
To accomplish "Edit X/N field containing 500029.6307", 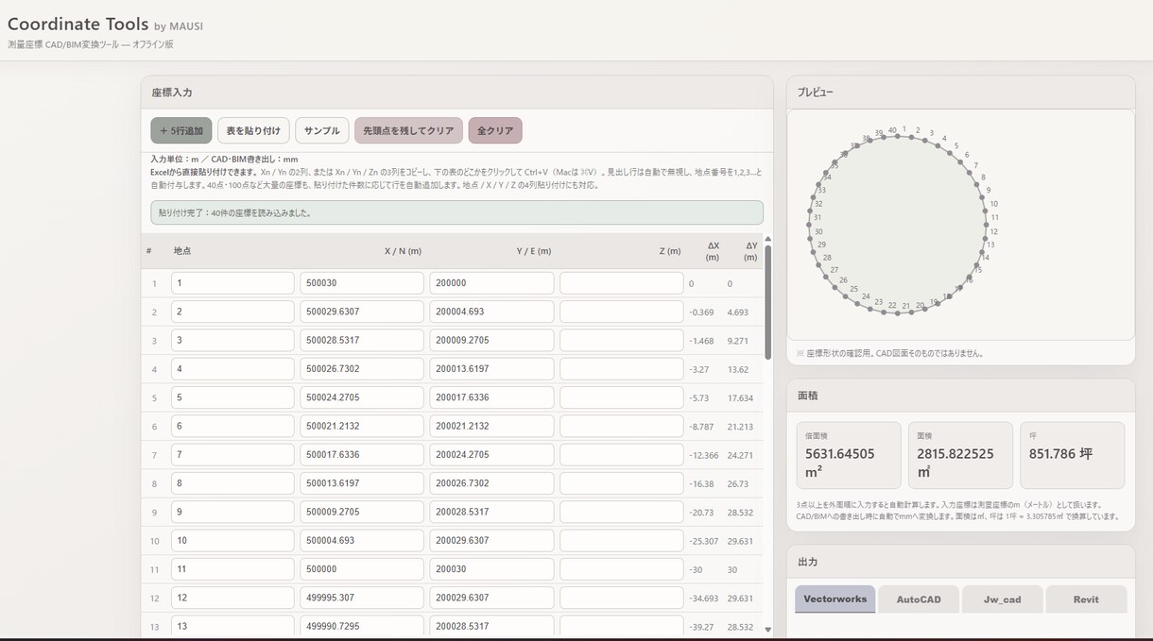I will (362, 312).
